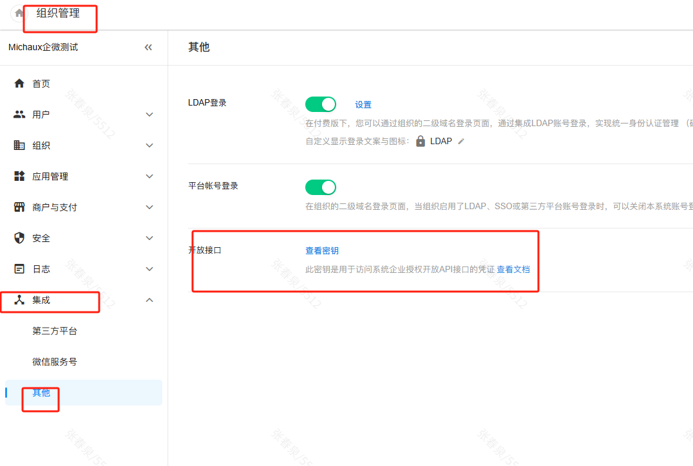The image size is (693, 466).
Task: Click the 商户与支付 store icon
Action: [x=19, y=207]
